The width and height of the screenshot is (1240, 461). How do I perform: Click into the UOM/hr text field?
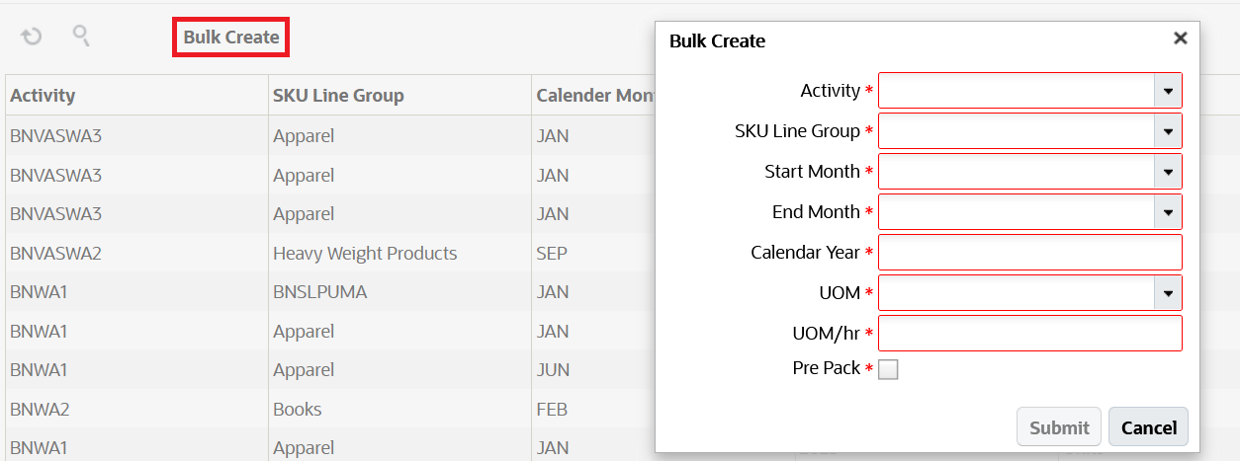pyautogui.click(x=1029, y=334)
